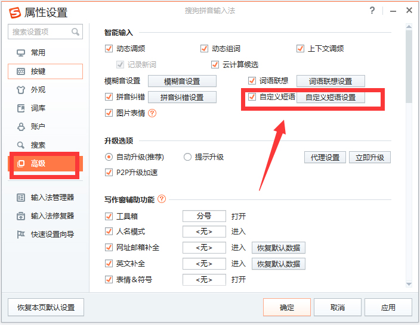Click the help icon next to 图片表情
This screenshot has height=325, width=420.
(152, 113)
